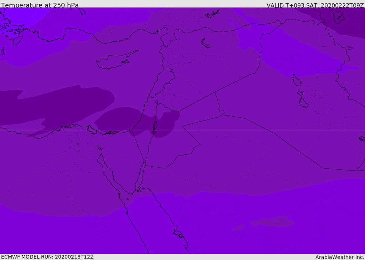Click the 'ECMWF MODEL RUN: 20200218T12Z' label
365x260 pixels.
pyautogui.click(x=47, y=257)
